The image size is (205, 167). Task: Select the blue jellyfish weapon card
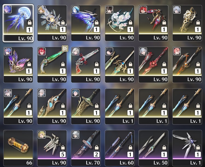(x=18, y=23)
